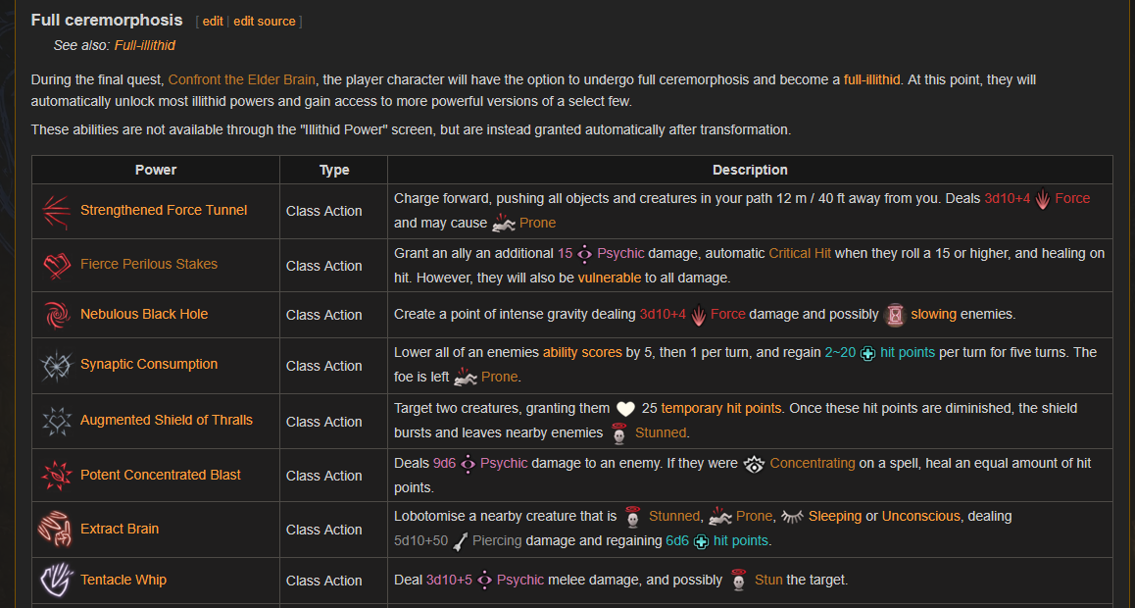Open the Augmented Shield of Thralls link
Viewport: 1135px width, 608px height.
pyautogui.click(x=167, y=421)
